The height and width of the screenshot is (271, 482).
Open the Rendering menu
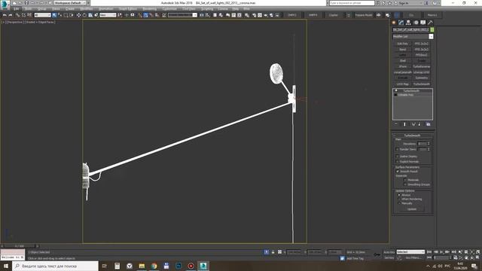(x=149, y=9)
